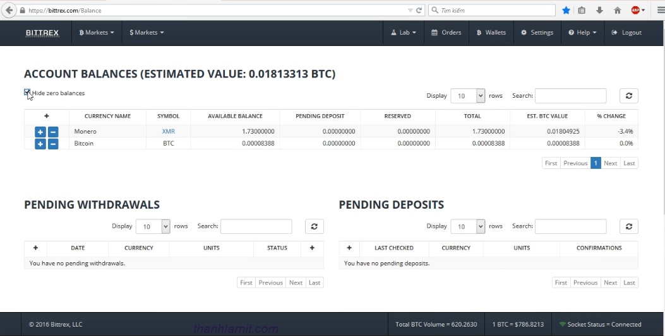Click the blue bookmark star icon
This screenshot has height=336, width=665.
tap(566, 10)
